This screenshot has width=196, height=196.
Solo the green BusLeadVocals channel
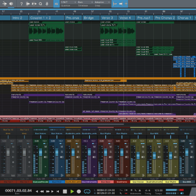tap(46, 152)
